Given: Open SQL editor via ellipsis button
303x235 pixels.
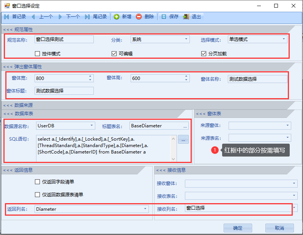Looking at the screenshot, I should pos(183,139).
